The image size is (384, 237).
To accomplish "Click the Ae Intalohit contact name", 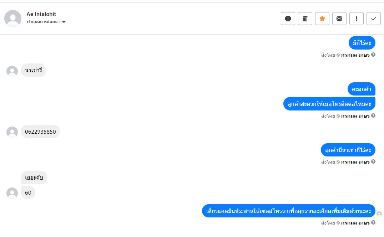I will coord(41,14).
